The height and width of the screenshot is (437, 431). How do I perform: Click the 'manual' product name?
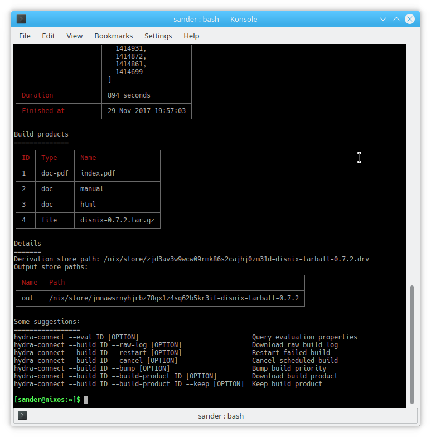coord(92,189)
